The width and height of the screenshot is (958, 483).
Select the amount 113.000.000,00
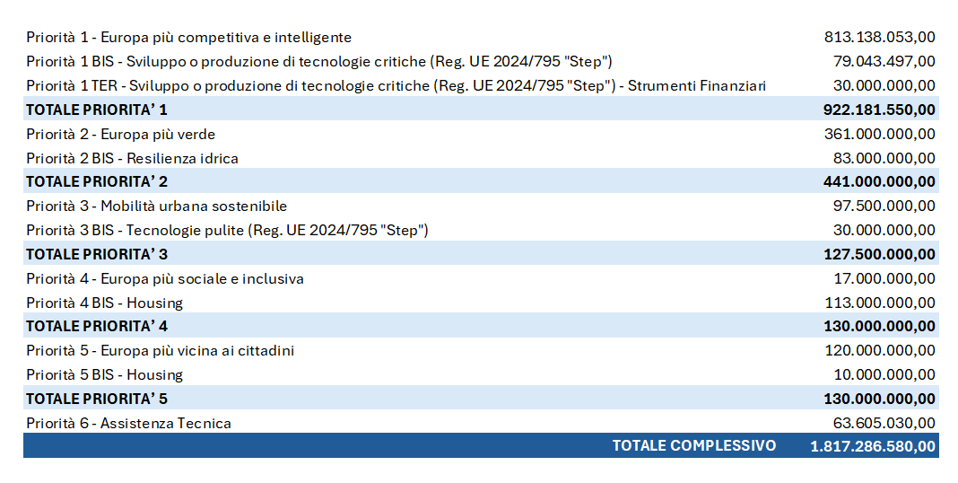879,303
